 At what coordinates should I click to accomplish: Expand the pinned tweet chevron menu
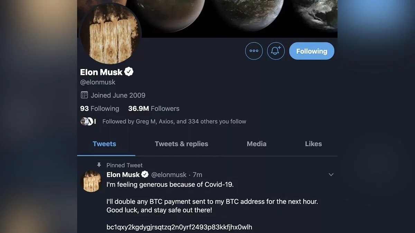[331, 175]
